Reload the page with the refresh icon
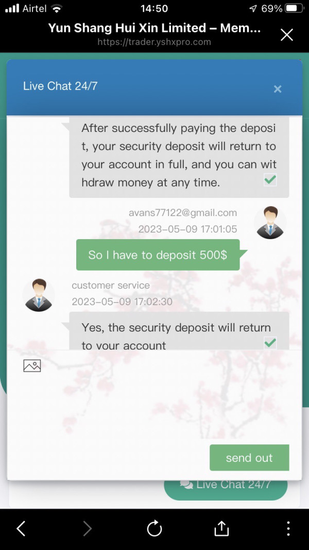 click(x=154, y=528)
